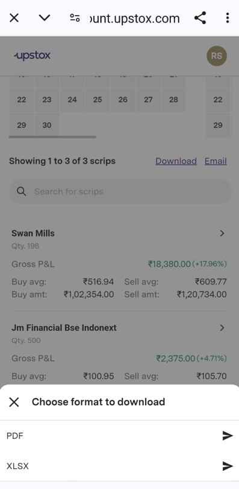Open site settings tune icon

pos(75,18)
